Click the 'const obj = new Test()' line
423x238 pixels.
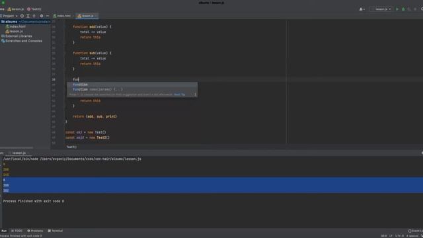pyautogui.click(x=85, y=132)
